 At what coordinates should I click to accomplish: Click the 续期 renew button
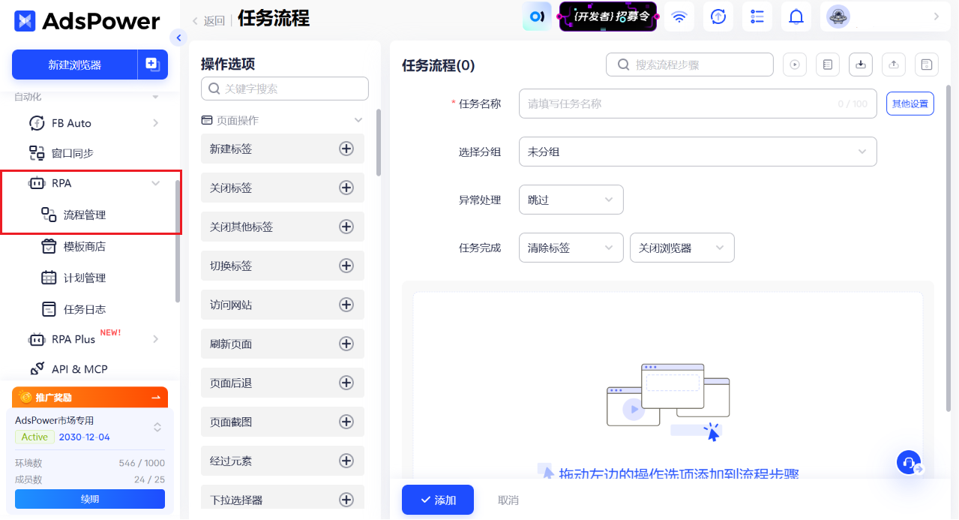pyautogui.click(x=90, y=499)
